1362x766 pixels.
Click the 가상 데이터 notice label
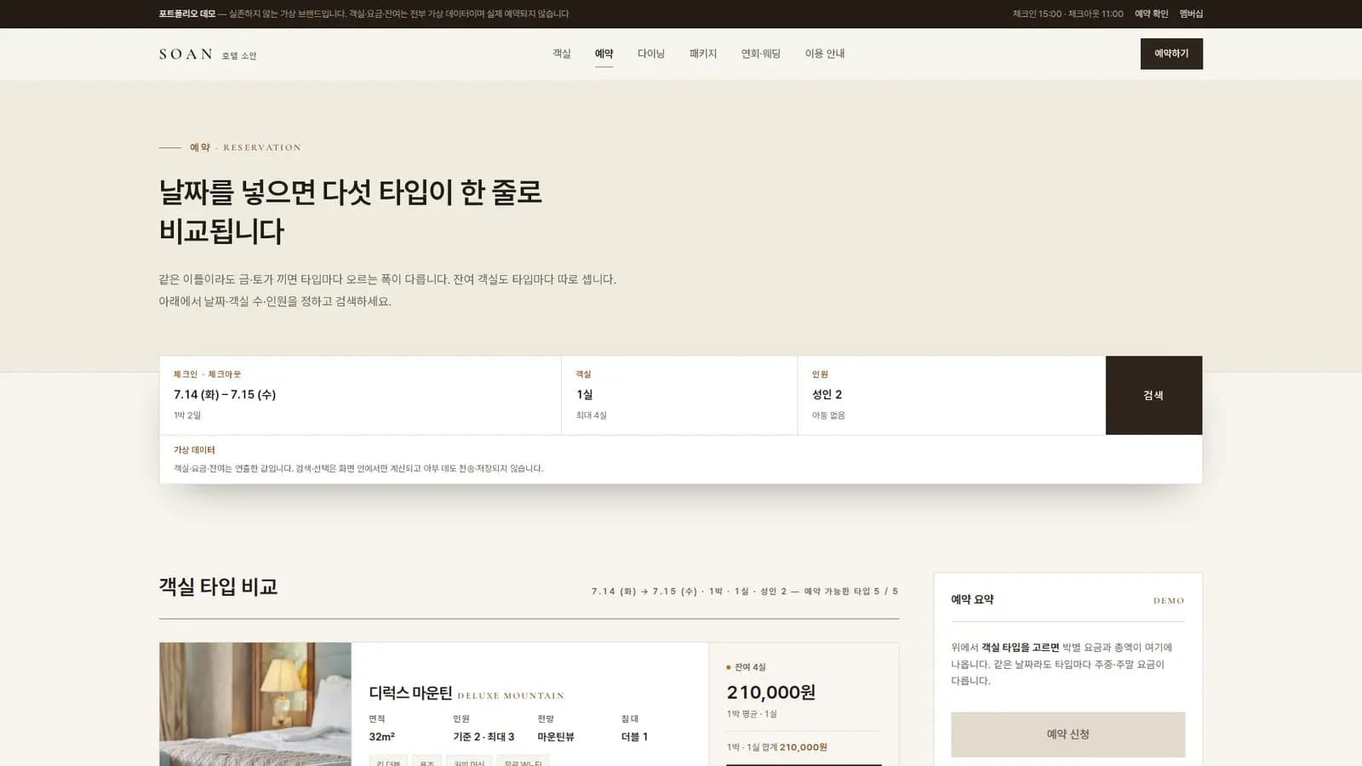pos(194,450)
